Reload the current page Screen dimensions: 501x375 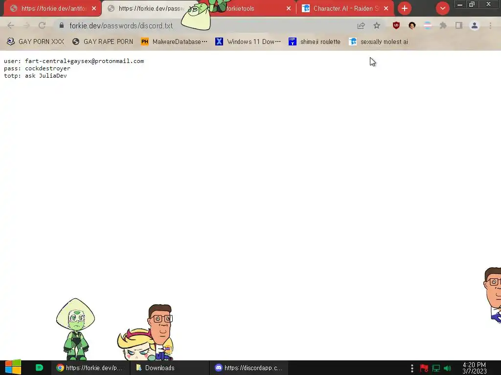pos(42,25)
